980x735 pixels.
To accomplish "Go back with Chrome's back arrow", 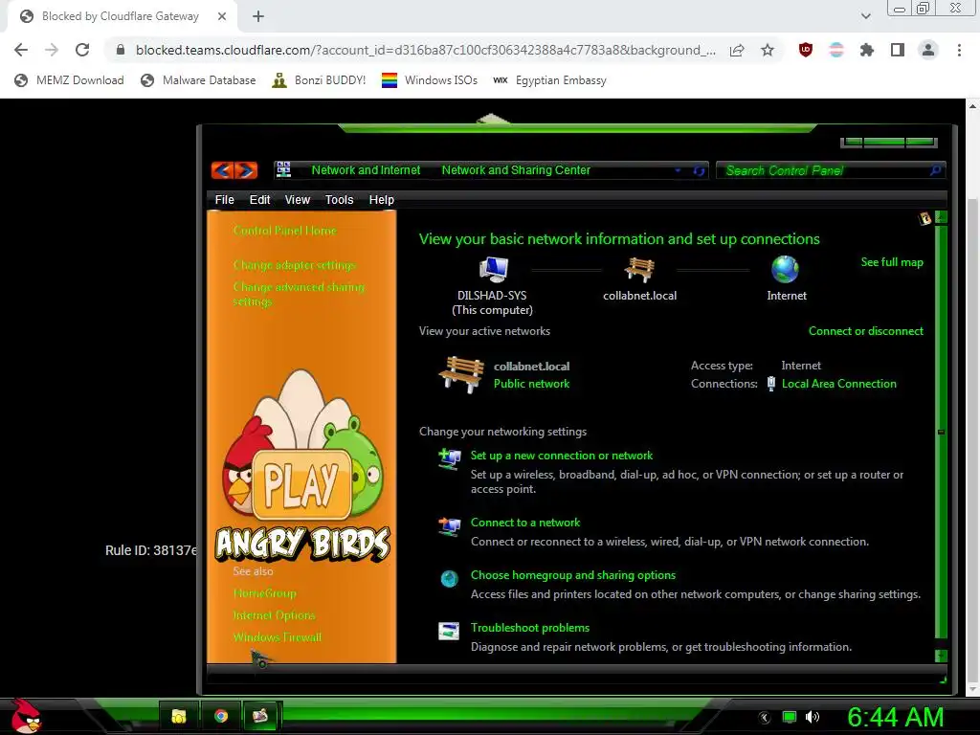I will tap(21, 50).
